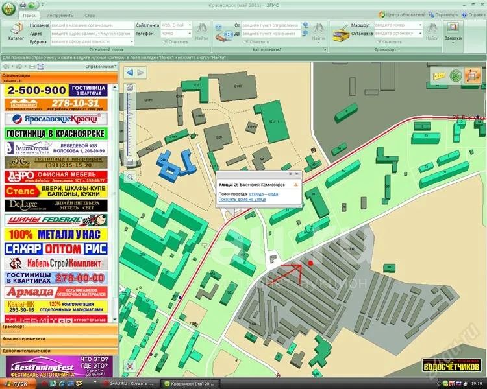
Task: Open Параметры settings
Action: coord(443,14)
